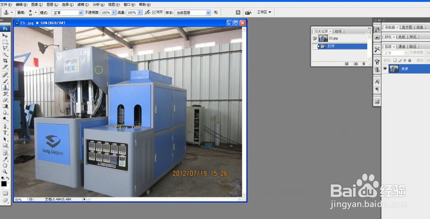This screenshot has width=430, height=219.
Task: Open the 流量 flow slider arrow
Action: [140, 12]
